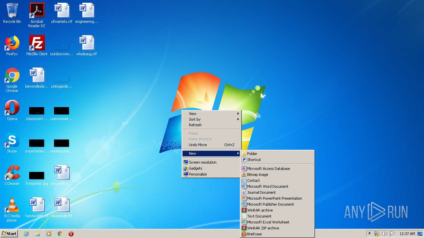Open the Recycle Bin desktop icon
Viewport: 424px width, 238px height.
(x=12, y=13)
